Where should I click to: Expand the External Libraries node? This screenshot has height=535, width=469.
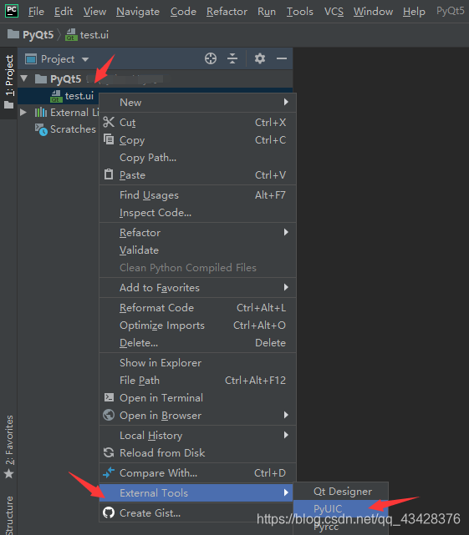point(23,112)
